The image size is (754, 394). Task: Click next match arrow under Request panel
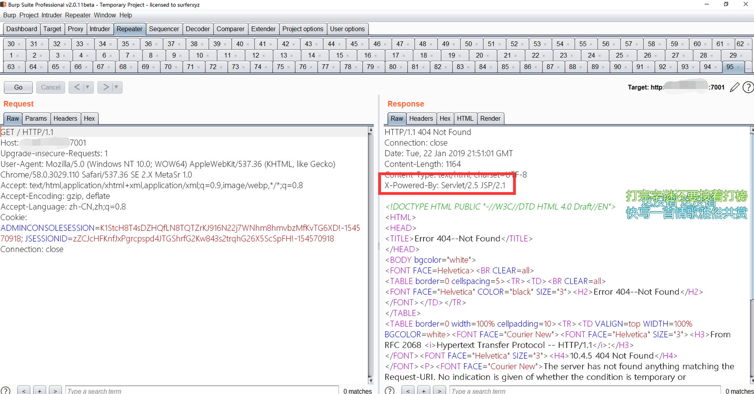[55, 391]
